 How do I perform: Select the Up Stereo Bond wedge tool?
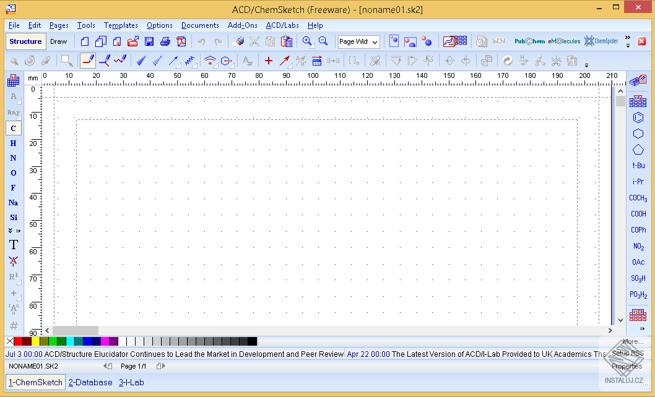point(141,61)
